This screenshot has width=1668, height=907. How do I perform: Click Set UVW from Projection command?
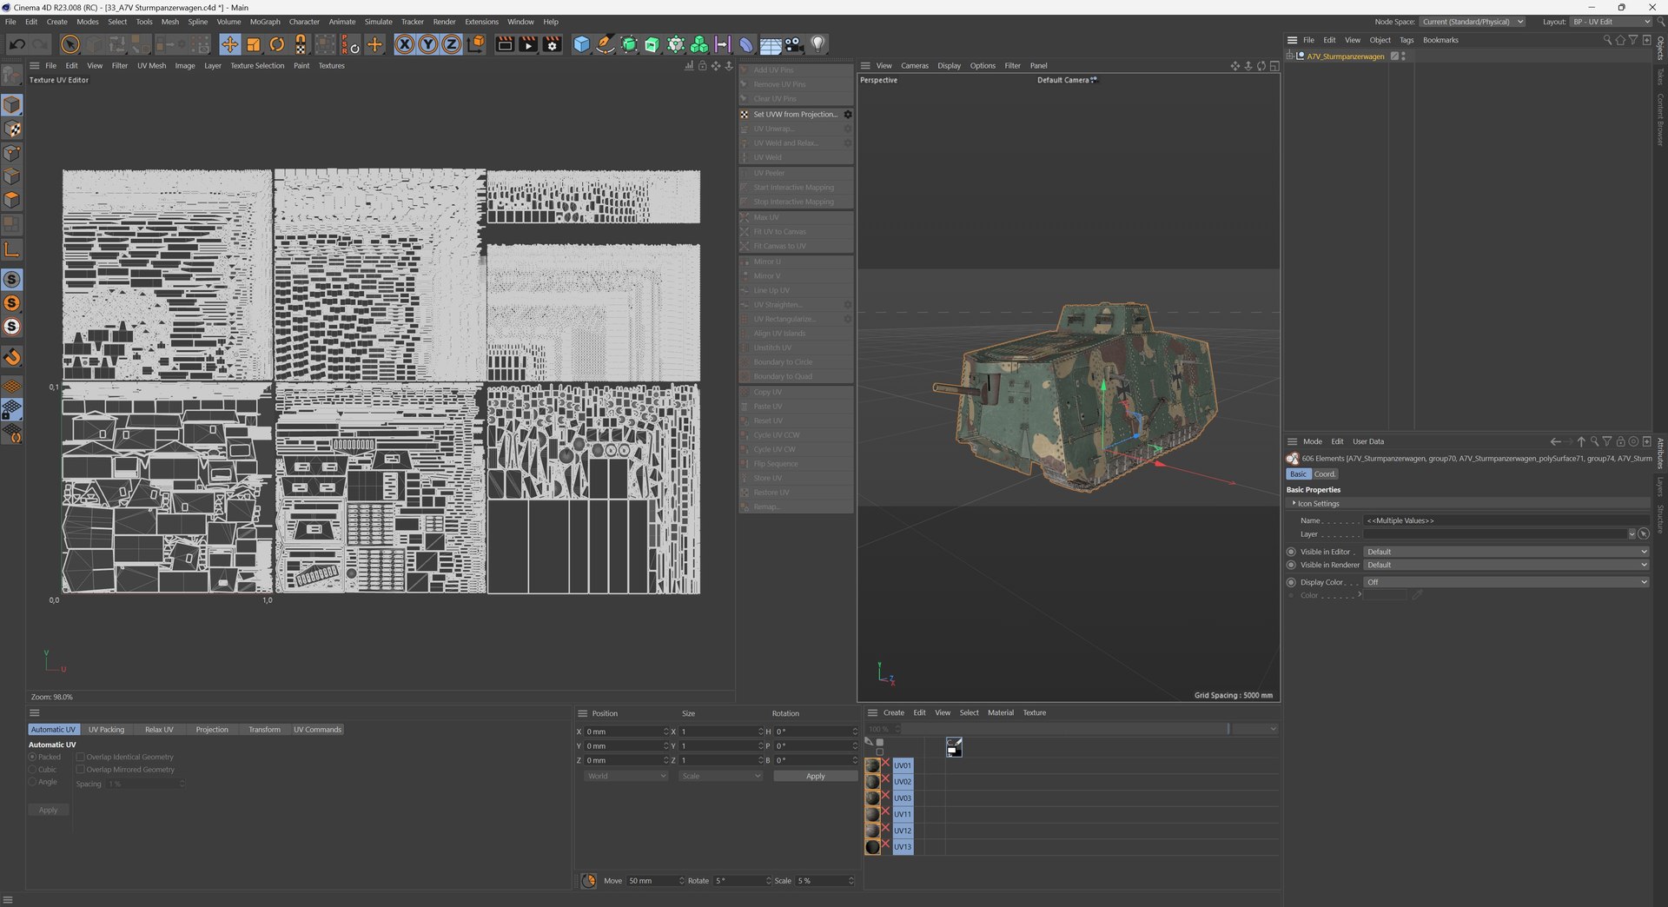[x=795, y=115]
